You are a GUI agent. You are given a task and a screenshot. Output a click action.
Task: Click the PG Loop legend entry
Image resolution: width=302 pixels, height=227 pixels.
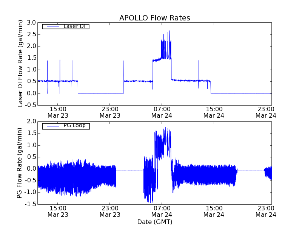click(66, 126)
